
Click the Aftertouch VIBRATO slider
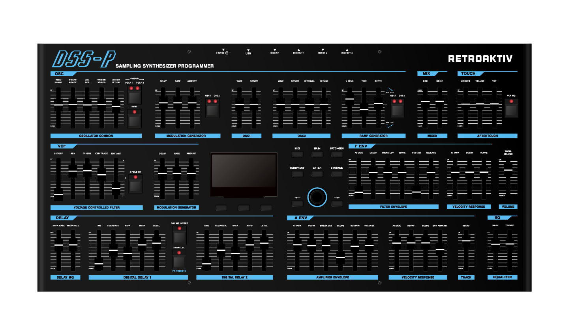click(465, 108)
